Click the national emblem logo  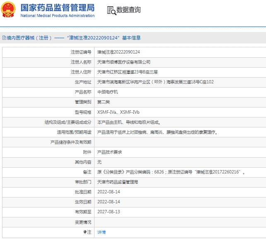(x=8, y=10)
